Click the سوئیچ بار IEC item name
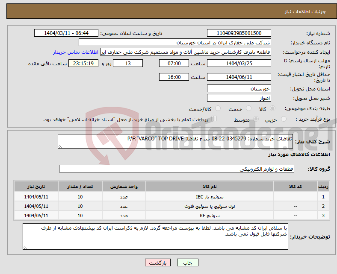 click(x=210, y=197)
